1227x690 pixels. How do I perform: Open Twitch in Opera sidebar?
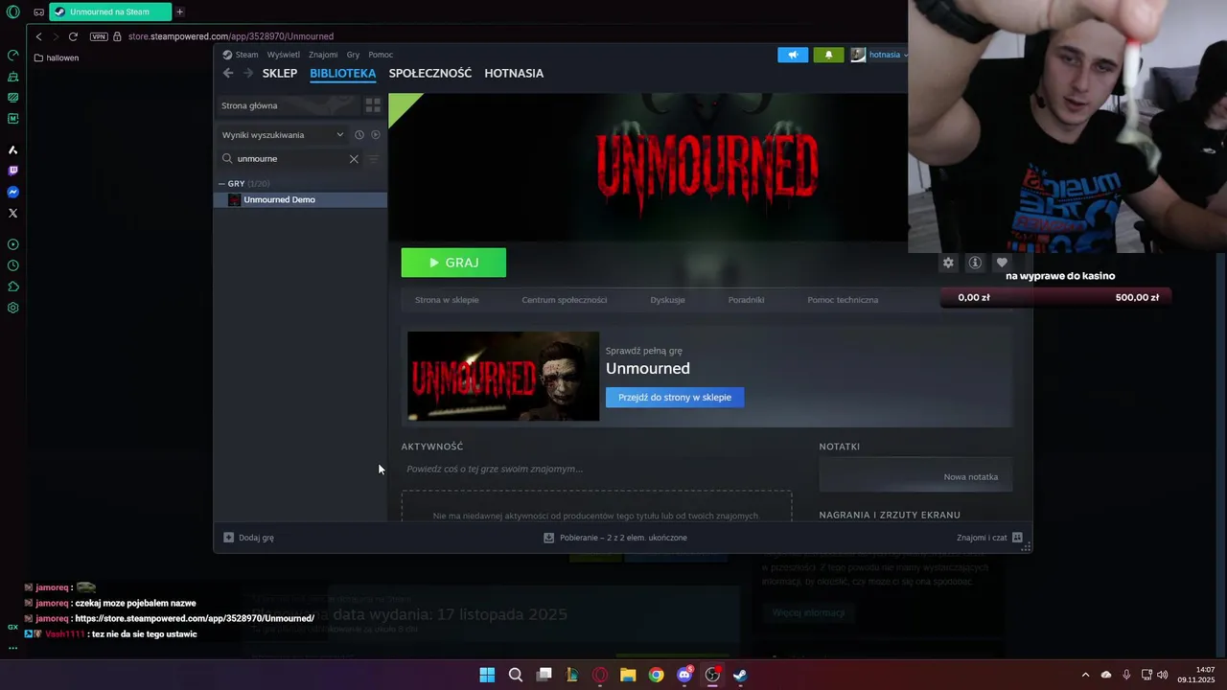click(12, 171)
